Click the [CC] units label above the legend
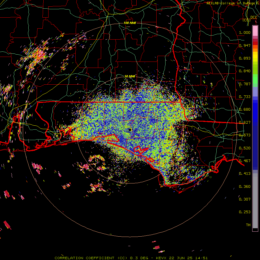The width and height of the screenshot is (260, 260). pos(247,20)
